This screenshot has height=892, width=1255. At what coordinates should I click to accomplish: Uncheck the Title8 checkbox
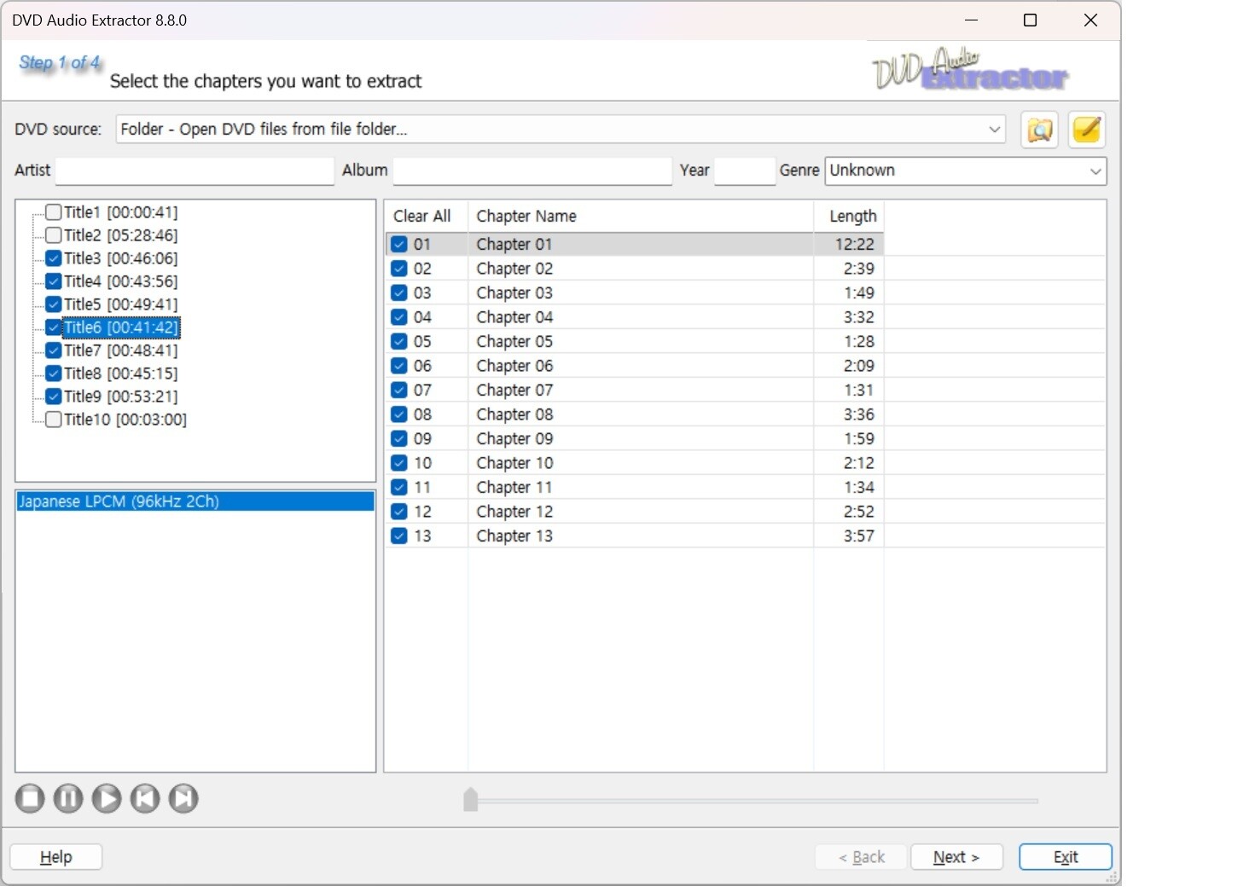(x=54, y=374)
